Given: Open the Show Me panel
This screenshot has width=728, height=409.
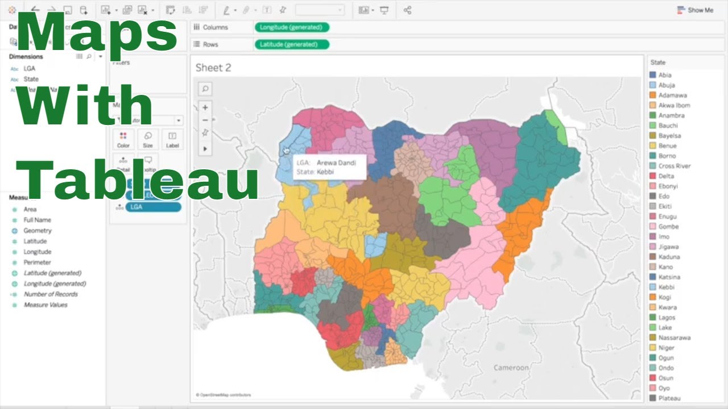Looking at the screenshot, I should pos(695,10).
